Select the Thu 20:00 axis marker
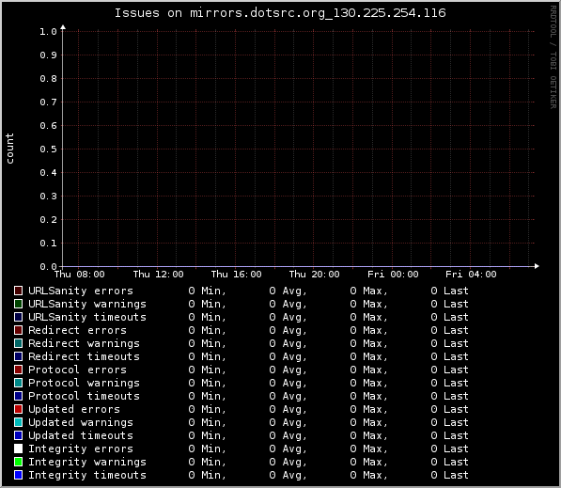561x488 pixels. (x=315, y=275)
